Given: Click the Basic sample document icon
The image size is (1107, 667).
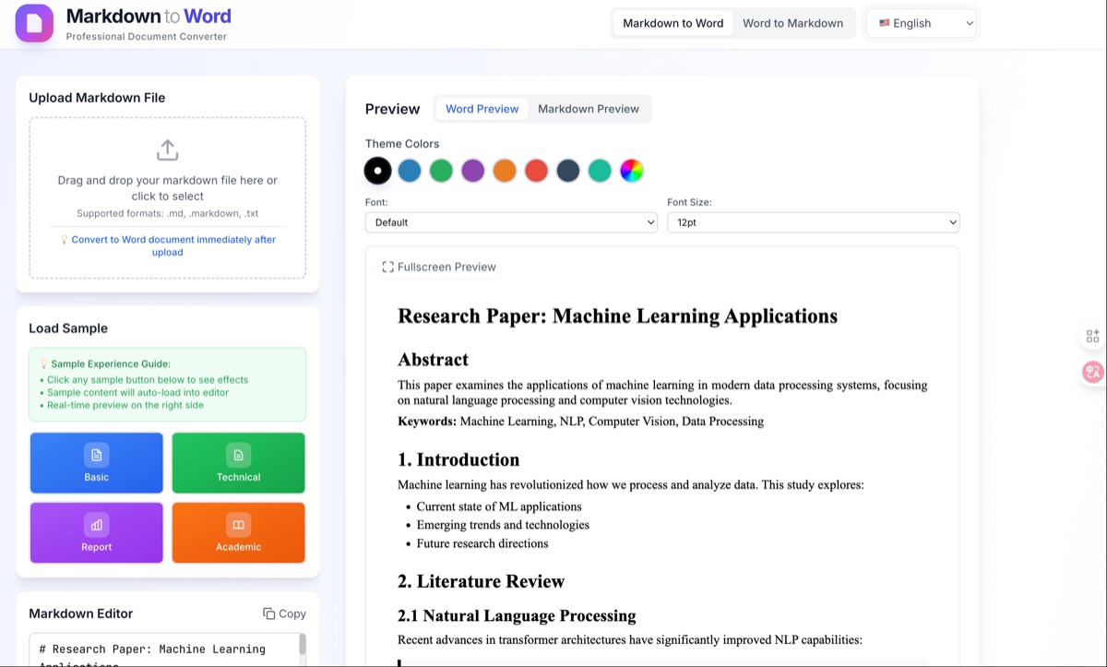Looking at the screenshot, I should click(x=96, y=454).
